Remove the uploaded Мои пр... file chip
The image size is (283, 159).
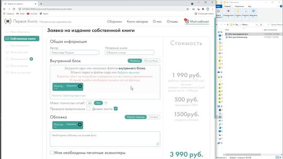80,86
